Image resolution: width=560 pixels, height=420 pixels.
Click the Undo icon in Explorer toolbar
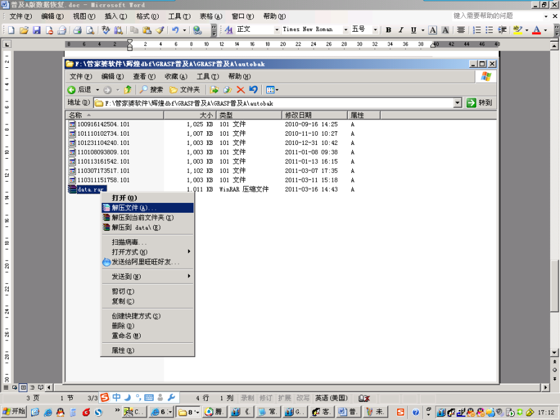[x=253, y=90]
